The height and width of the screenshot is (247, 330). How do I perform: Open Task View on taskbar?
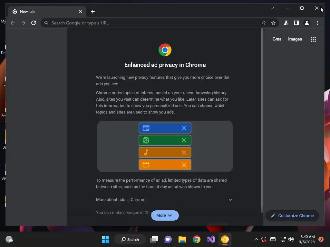pos(154,239)
